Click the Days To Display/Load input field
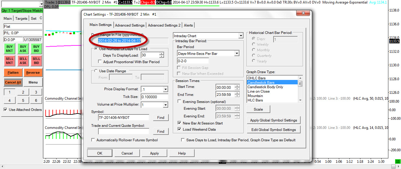Image resolution: width=401 pixels, height=169 pixels. [150, 55]
